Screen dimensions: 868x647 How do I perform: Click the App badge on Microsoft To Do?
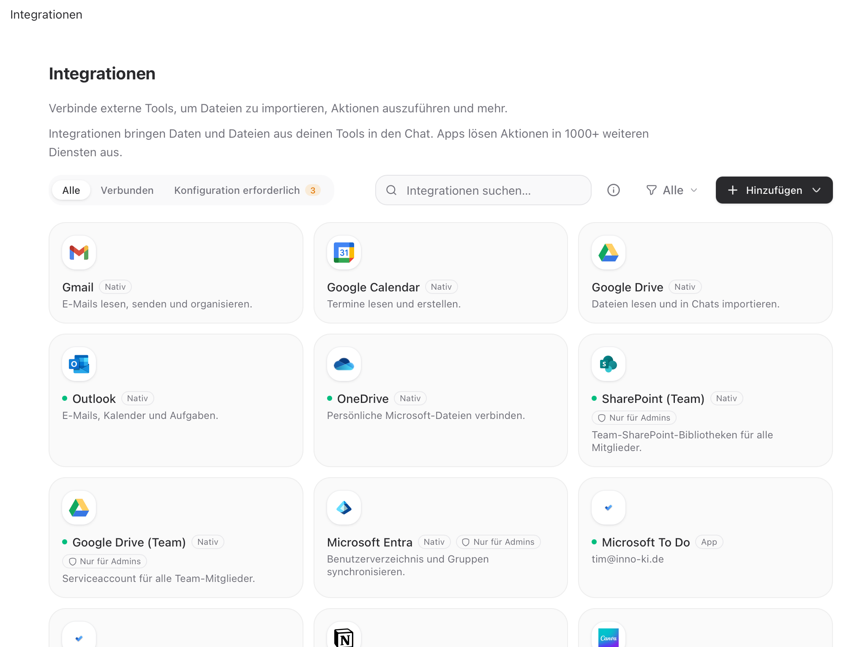click(x=709, y=542)
